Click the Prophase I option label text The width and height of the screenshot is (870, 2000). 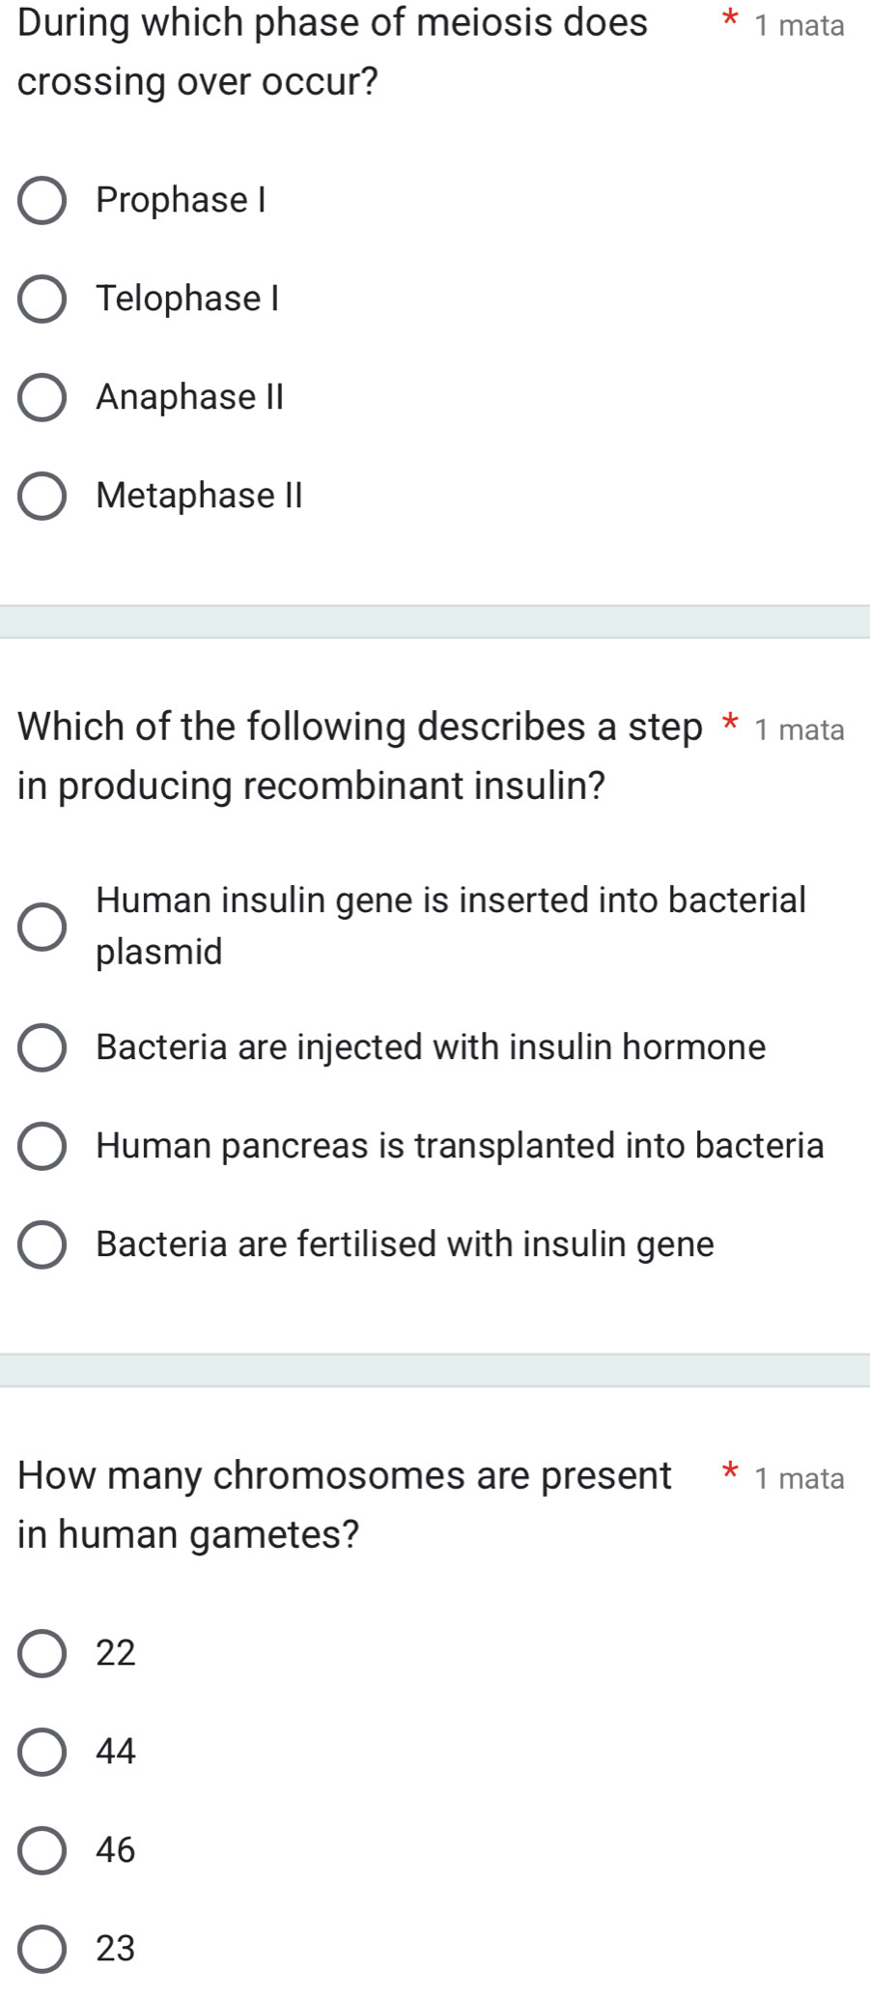[182, 200]
